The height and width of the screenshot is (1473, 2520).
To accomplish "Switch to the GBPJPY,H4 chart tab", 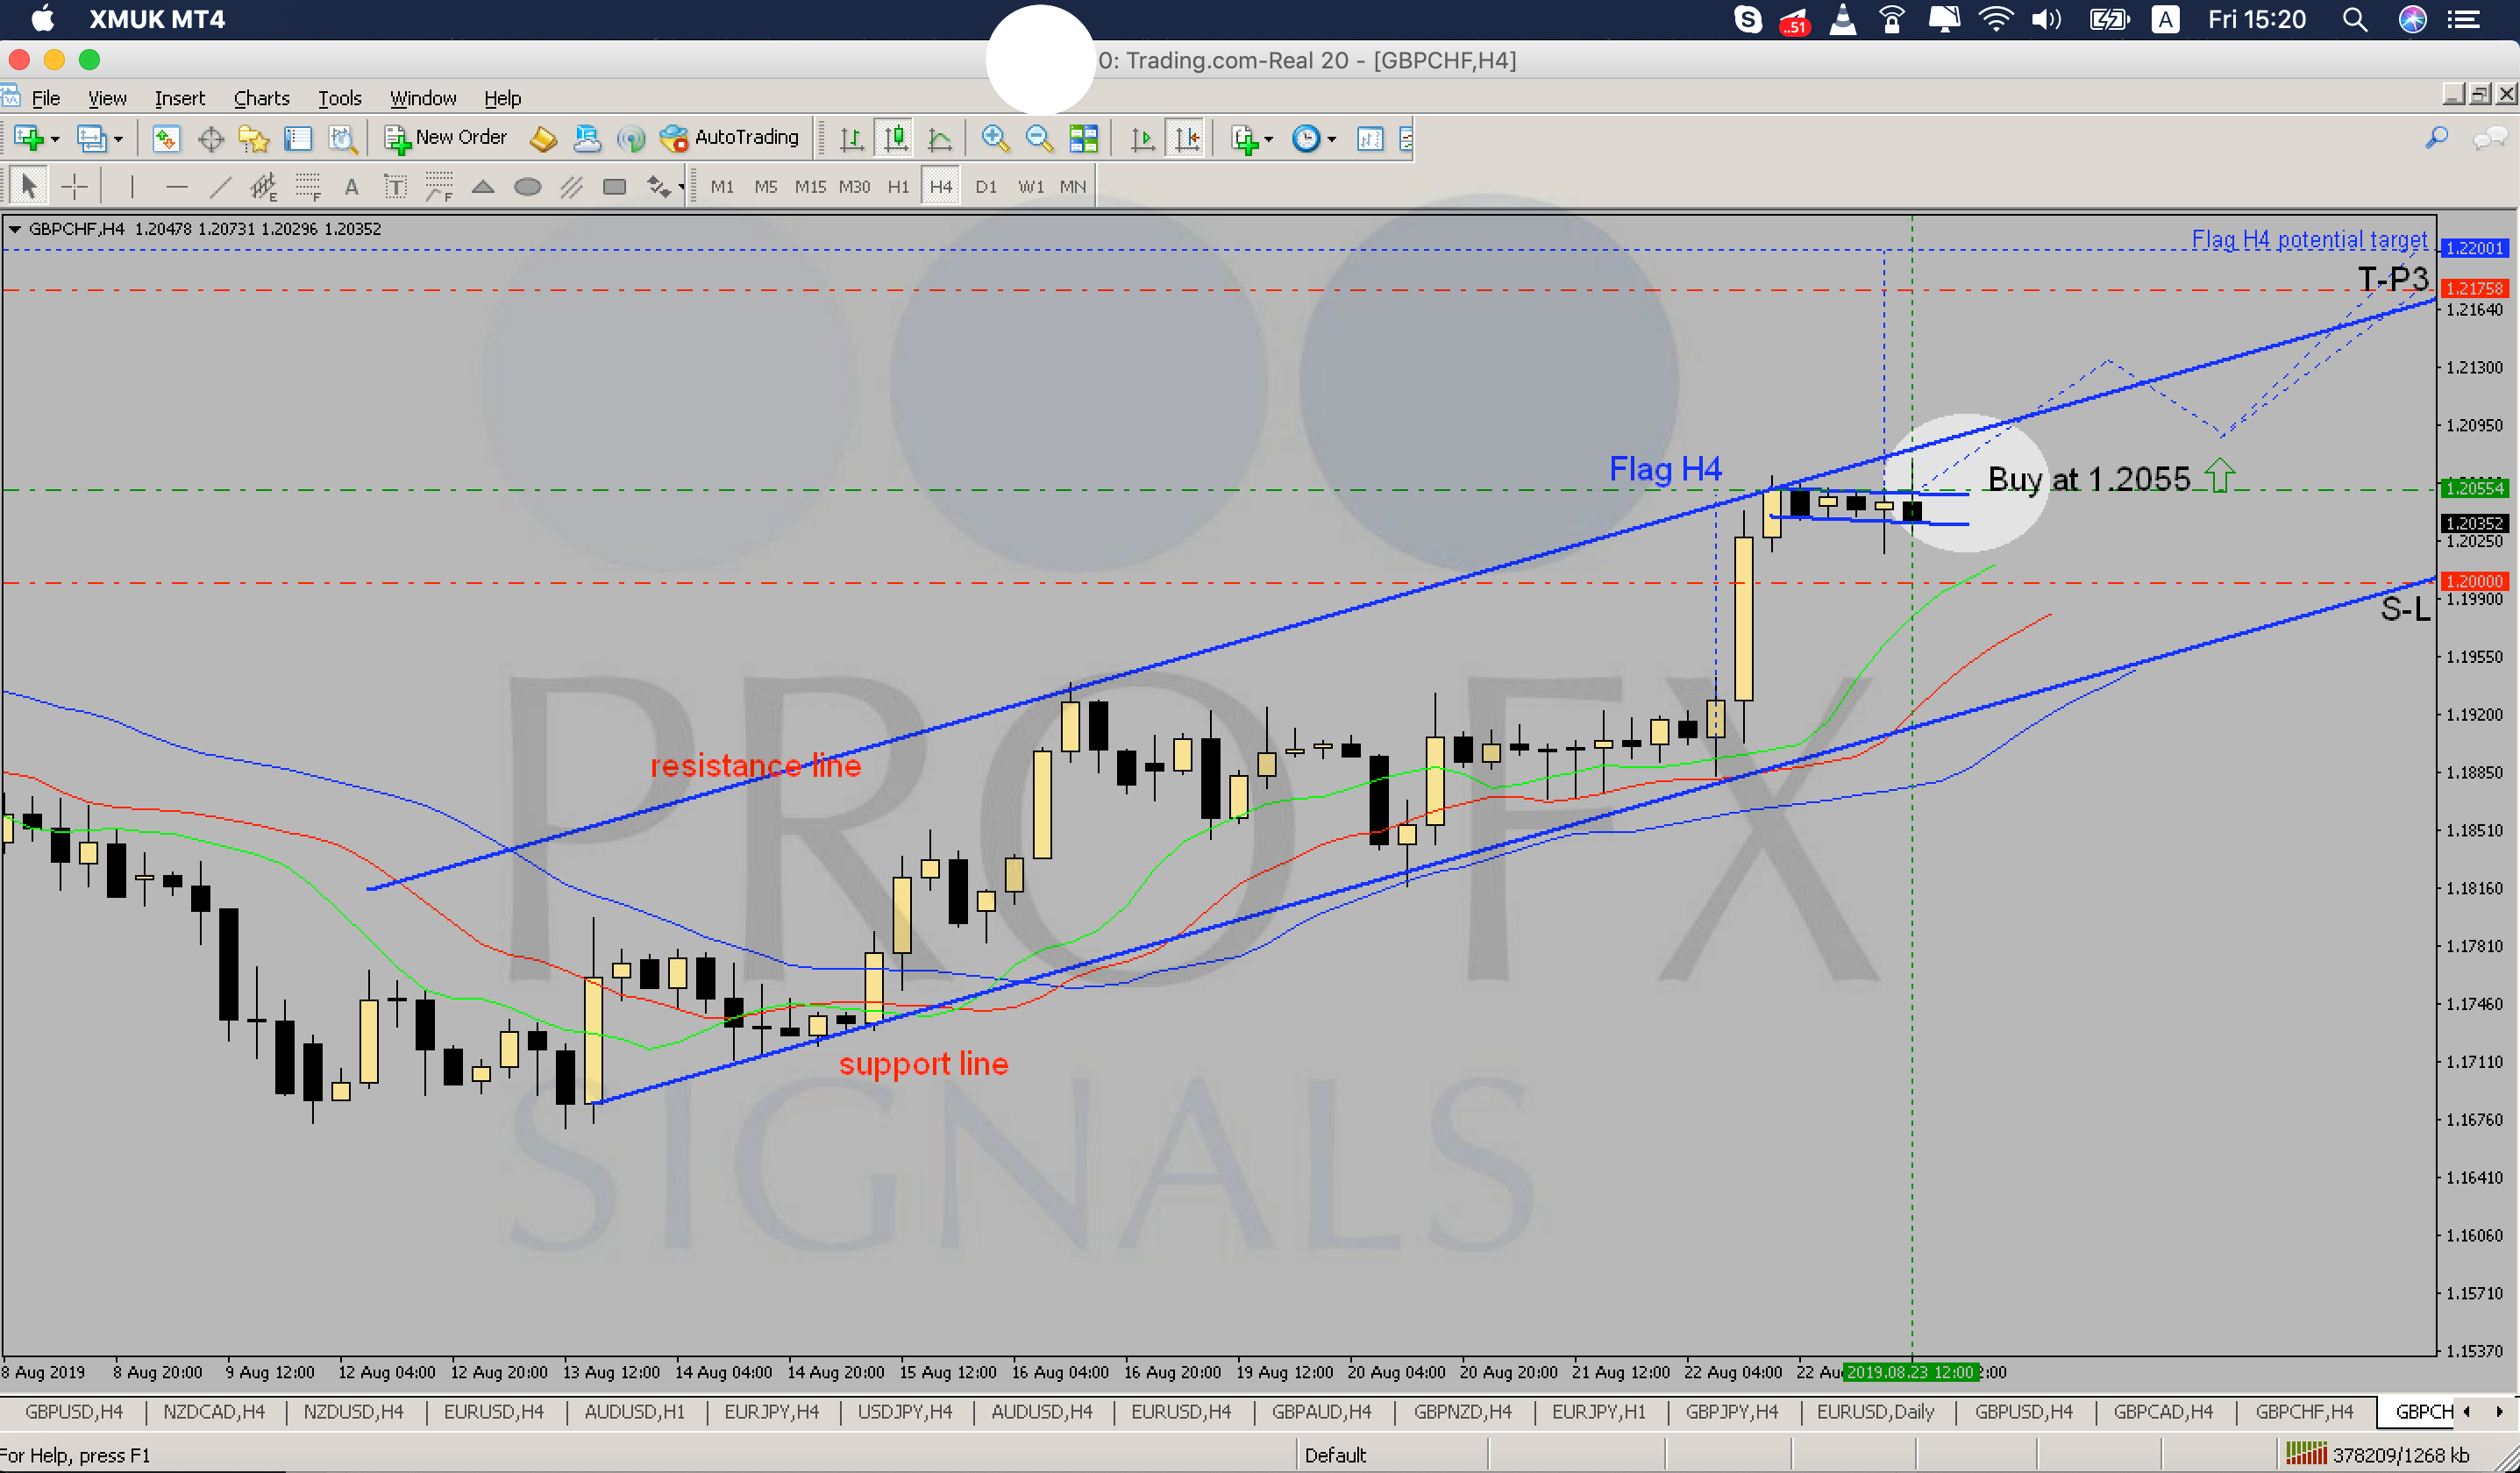I will pos(1731,1411).
